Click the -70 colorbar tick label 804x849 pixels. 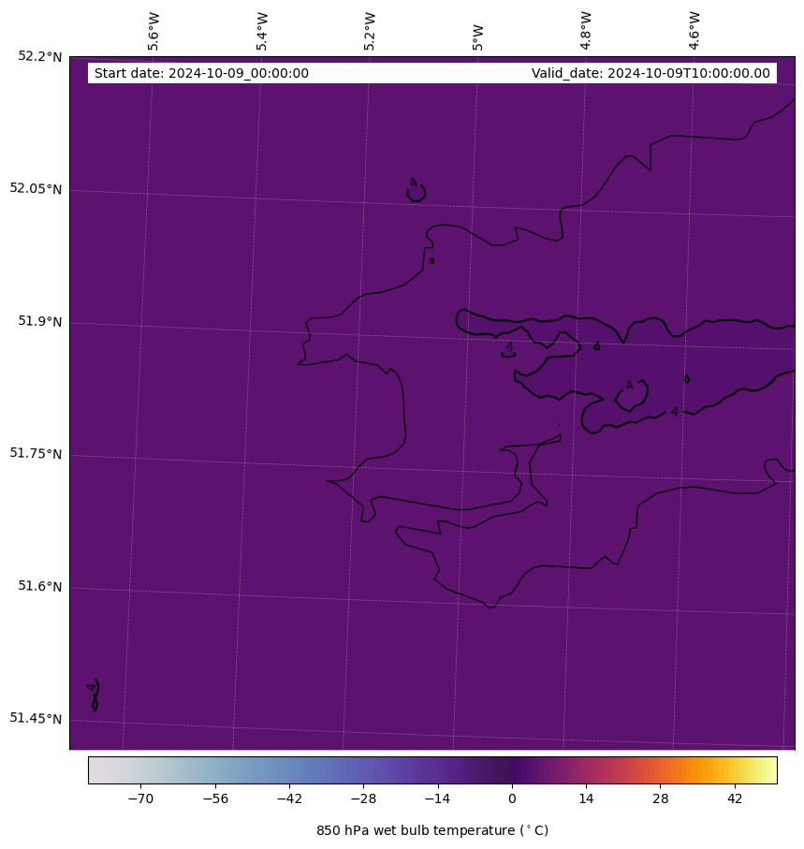point(140,799)
